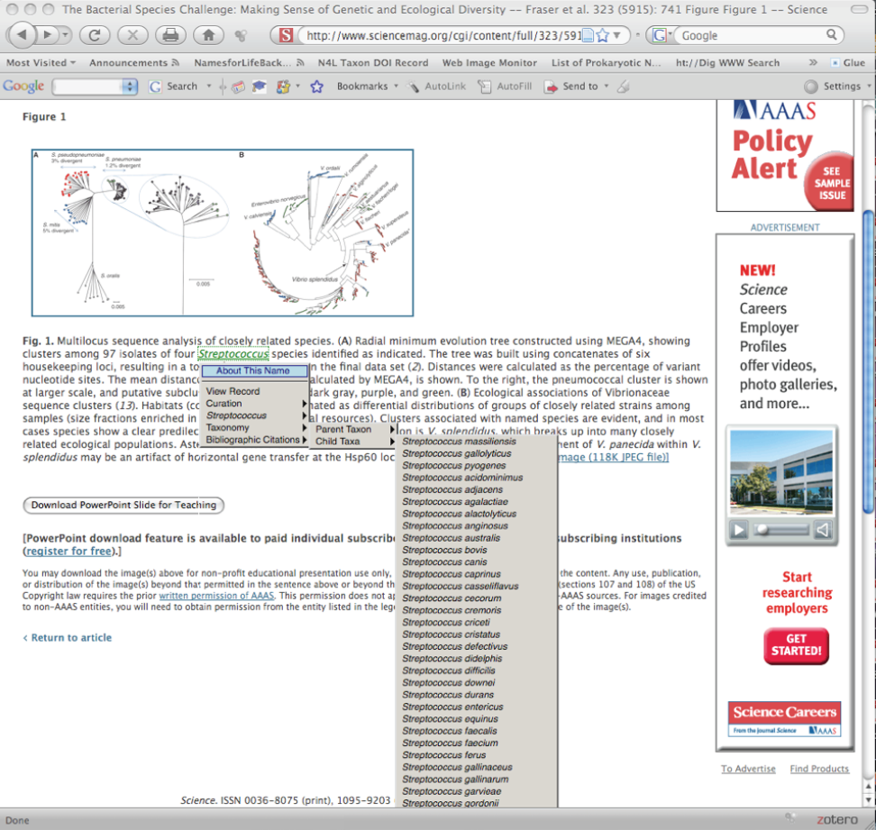Go to the Home page icon
Screen dimensions: 876x830
click(x=208, y=35)
